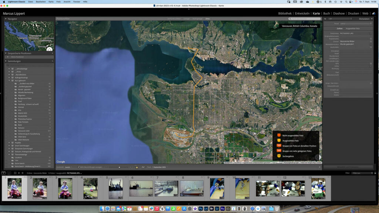Open the Bearbeiten menu
The width and height of the screenshot is (379, 213).
(x=41, y=2)
